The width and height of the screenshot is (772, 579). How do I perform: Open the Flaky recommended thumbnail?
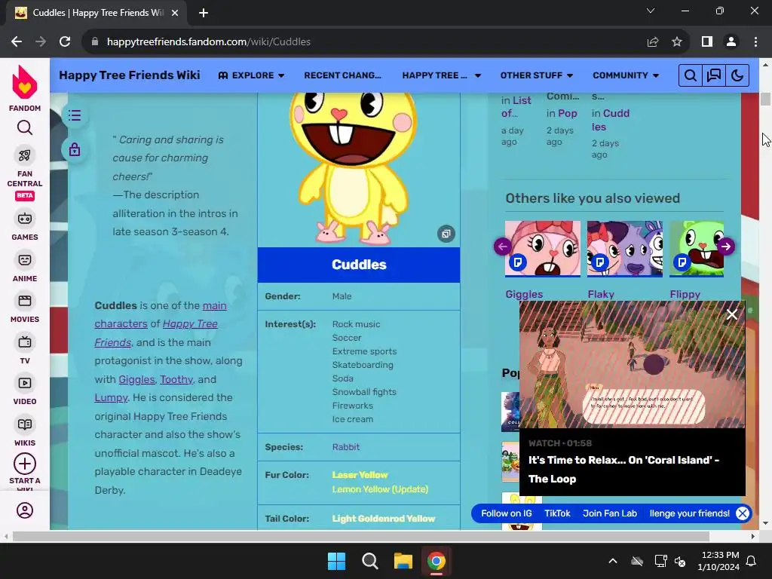tap(625, 249)
